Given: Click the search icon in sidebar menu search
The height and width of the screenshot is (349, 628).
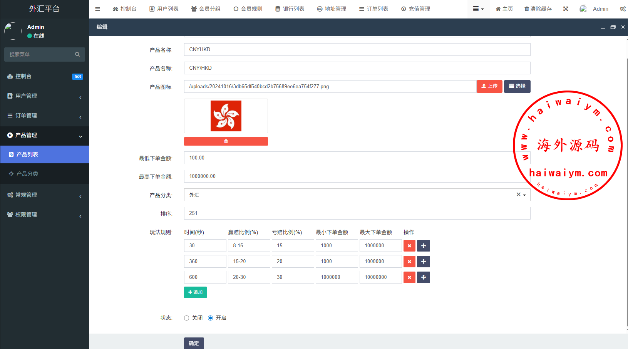Looking at the screenshot, I should click(x=77, y=54).
